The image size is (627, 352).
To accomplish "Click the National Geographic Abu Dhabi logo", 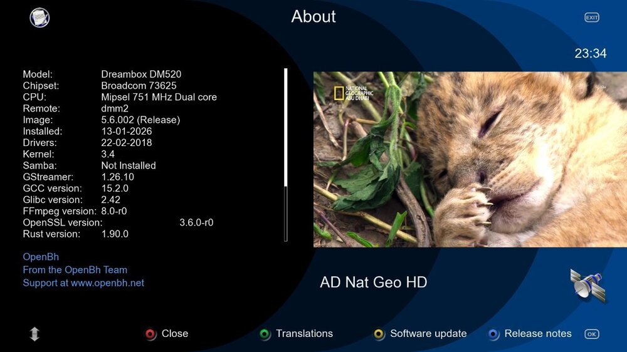I will pyautogui.click(x=354, y=93).
